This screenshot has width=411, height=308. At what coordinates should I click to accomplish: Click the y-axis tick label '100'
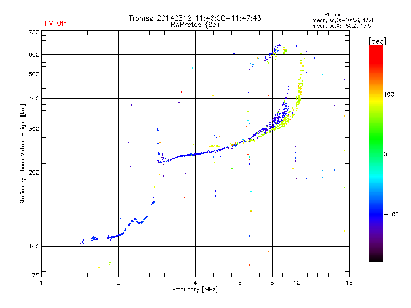click(x=34, y=246)
